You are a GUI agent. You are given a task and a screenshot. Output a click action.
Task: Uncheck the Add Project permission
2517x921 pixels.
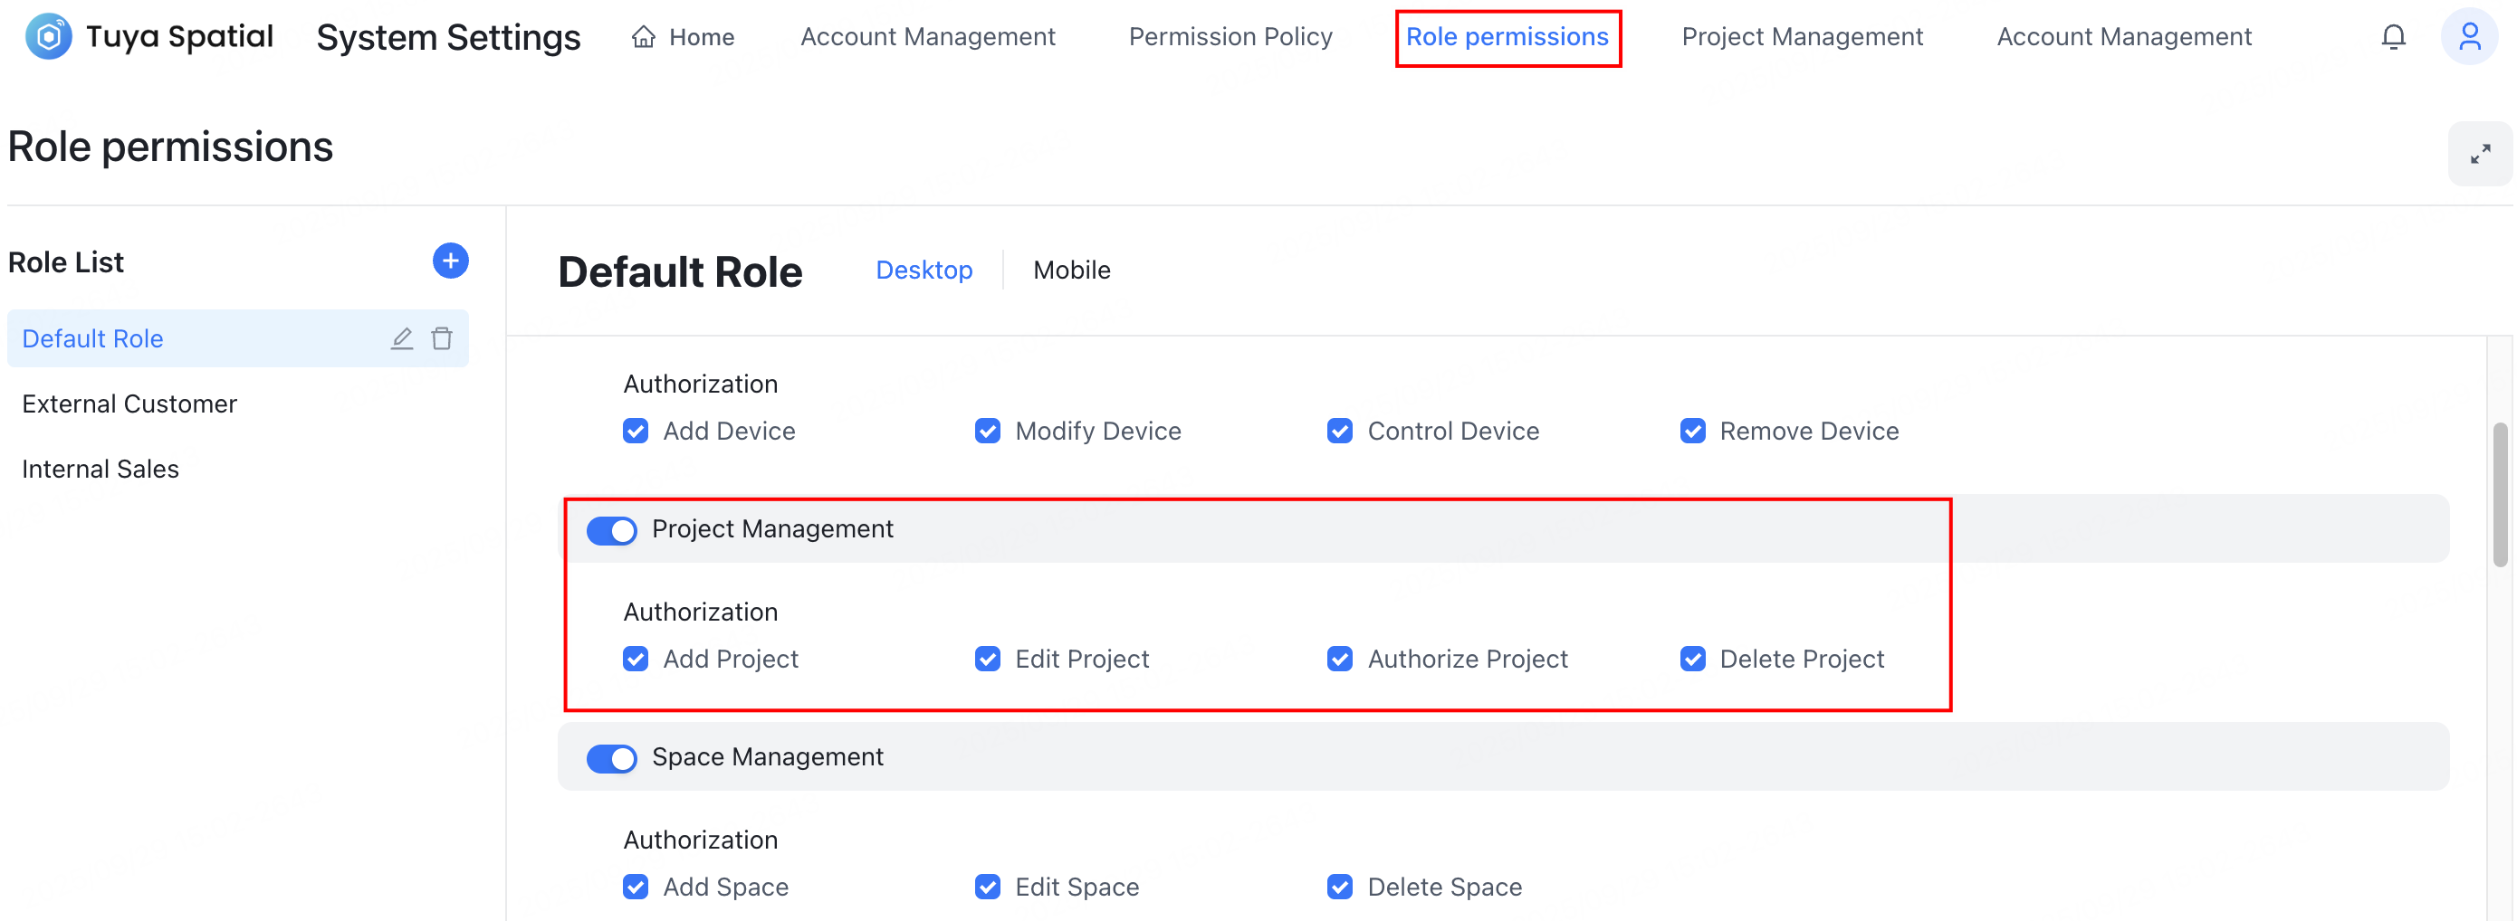(x=635, y=659)
